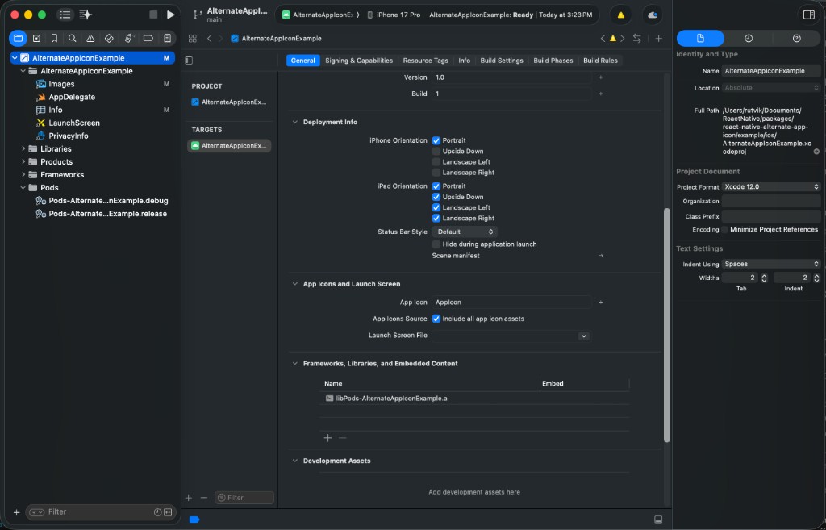Screen dimensions: 826x530
Task: Toggle code review arrows icon
Action: 637,38
